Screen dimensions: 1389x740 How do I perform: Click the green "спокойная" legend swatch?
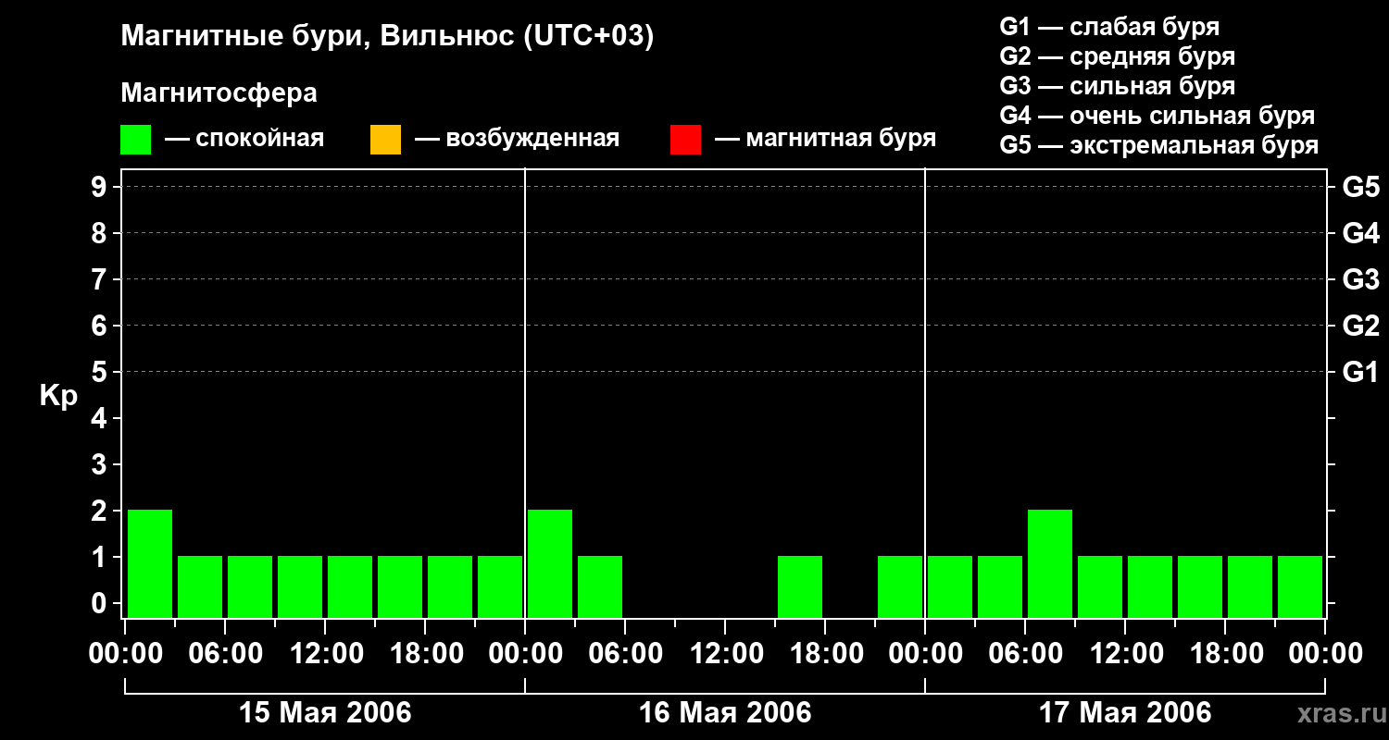coord(135,140)
